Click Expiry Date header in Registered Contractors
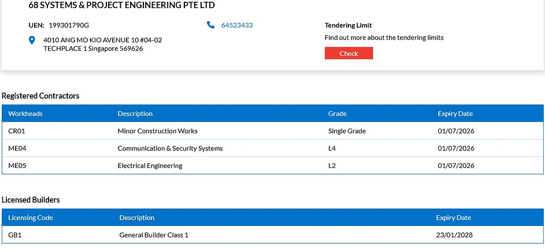Image resolution: width=545 pixels, height=252 pixels. pyautogui.click(x=455, y=114)
